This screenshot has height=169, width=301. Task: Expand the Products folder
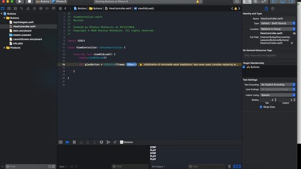[5, 48]
